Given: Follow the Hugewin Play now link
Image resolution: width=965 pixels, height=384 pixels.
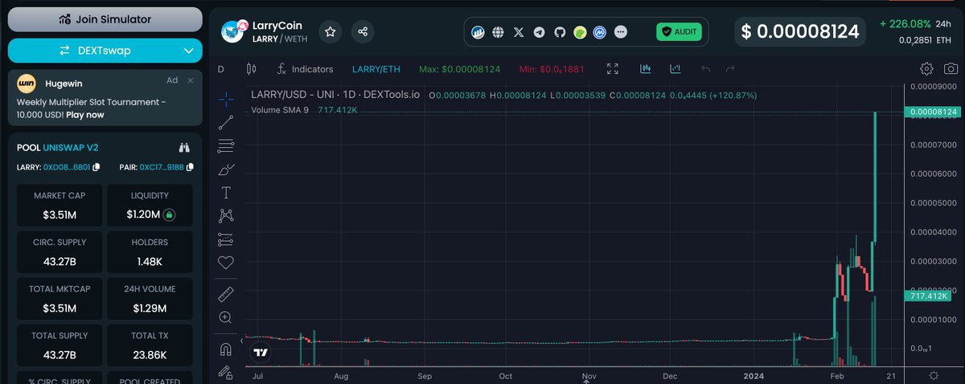Looking at the screenshot, I should [84, 115].
